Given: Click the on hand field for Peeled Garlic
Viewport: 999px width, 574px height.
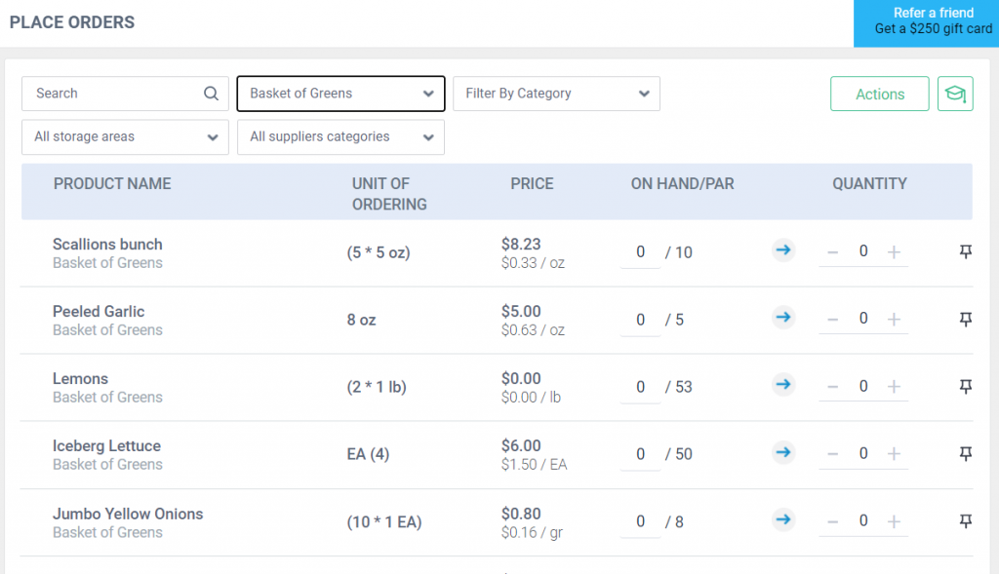Looking at the screenshot, I should 640,318.
